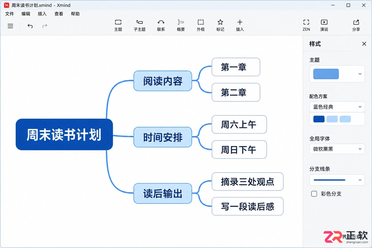Minimize the Xmind window
Viewport: 372px width, 248px height.
333,5
